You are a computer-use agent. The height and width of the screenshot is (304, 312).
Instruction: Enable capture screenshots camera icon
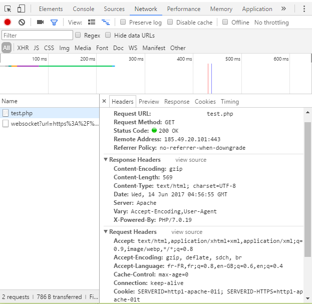tap(40, 22)
